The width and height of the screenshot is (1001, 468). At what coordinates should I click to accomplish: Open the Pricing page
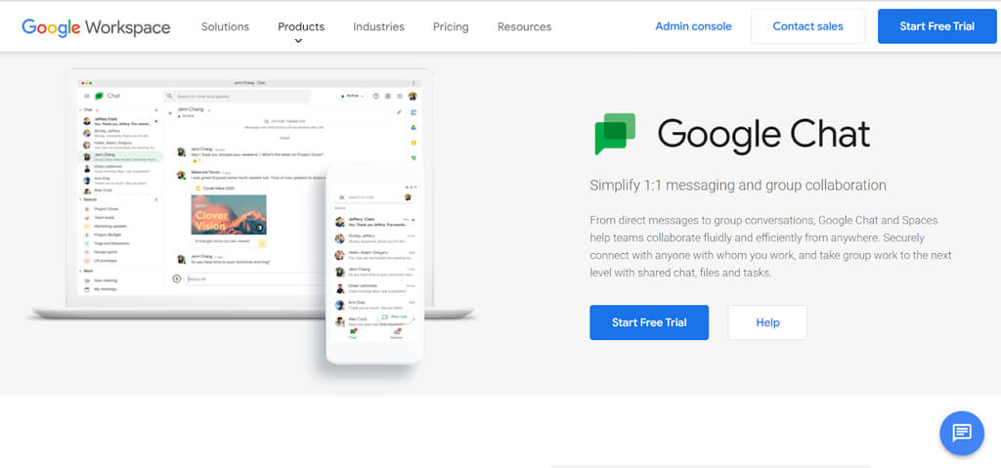[x=451, y=26]
